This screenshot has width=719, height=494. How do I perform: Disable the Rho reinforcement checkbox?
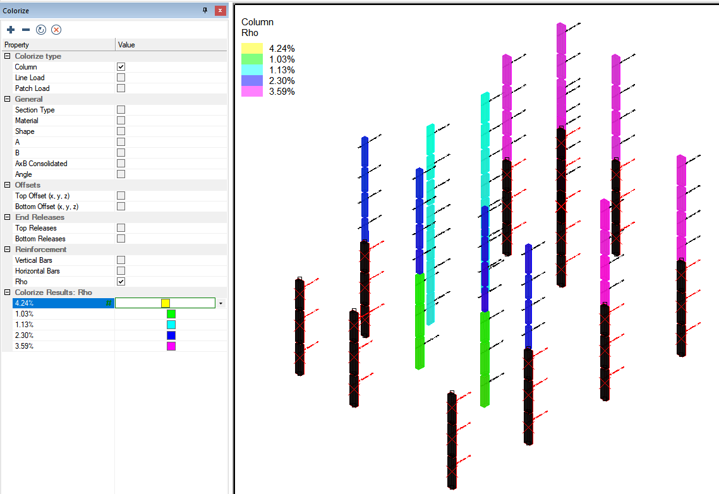click(x=121, y=282)
